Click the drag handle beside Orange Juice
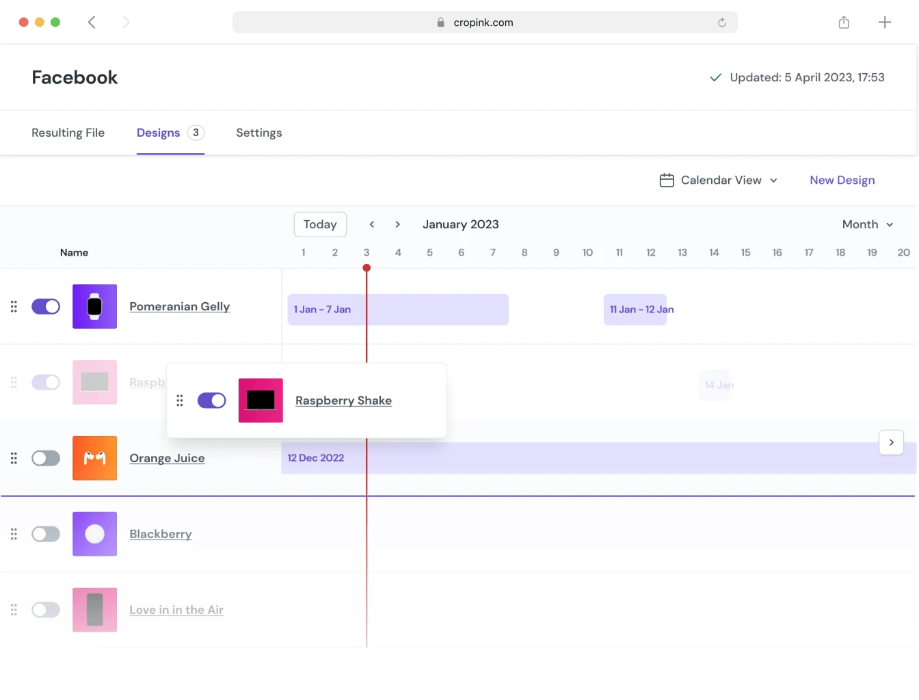 13,458
